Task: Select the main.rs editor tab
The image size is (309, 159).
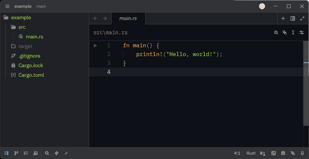Action: tap(128, 18)
